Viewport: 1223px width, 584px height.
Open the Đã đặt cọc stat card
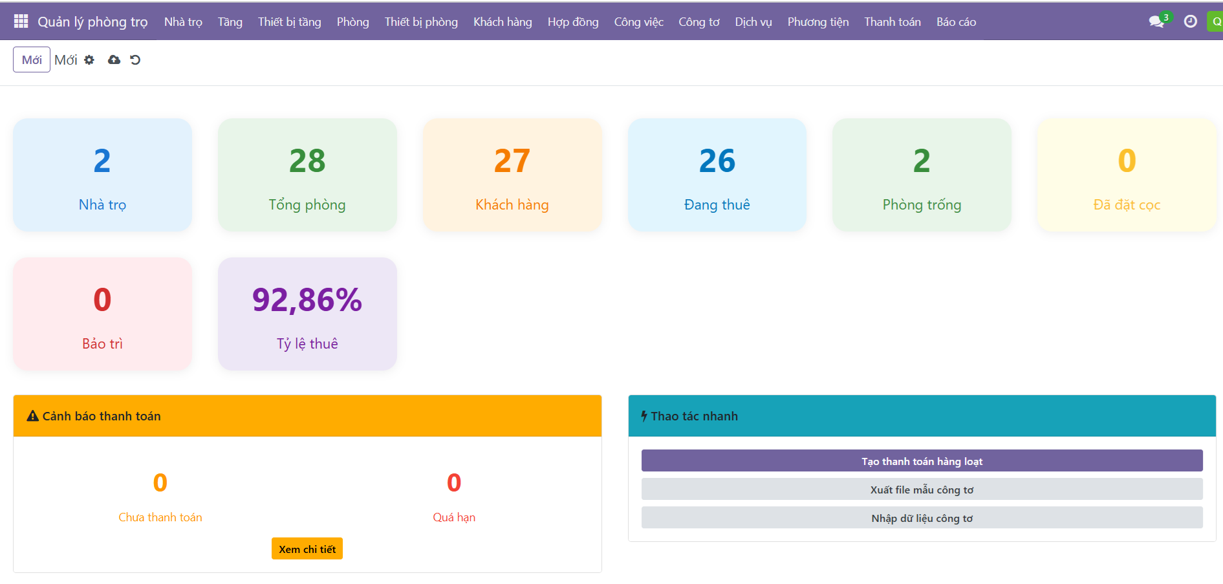click(x=1127, y=175)
